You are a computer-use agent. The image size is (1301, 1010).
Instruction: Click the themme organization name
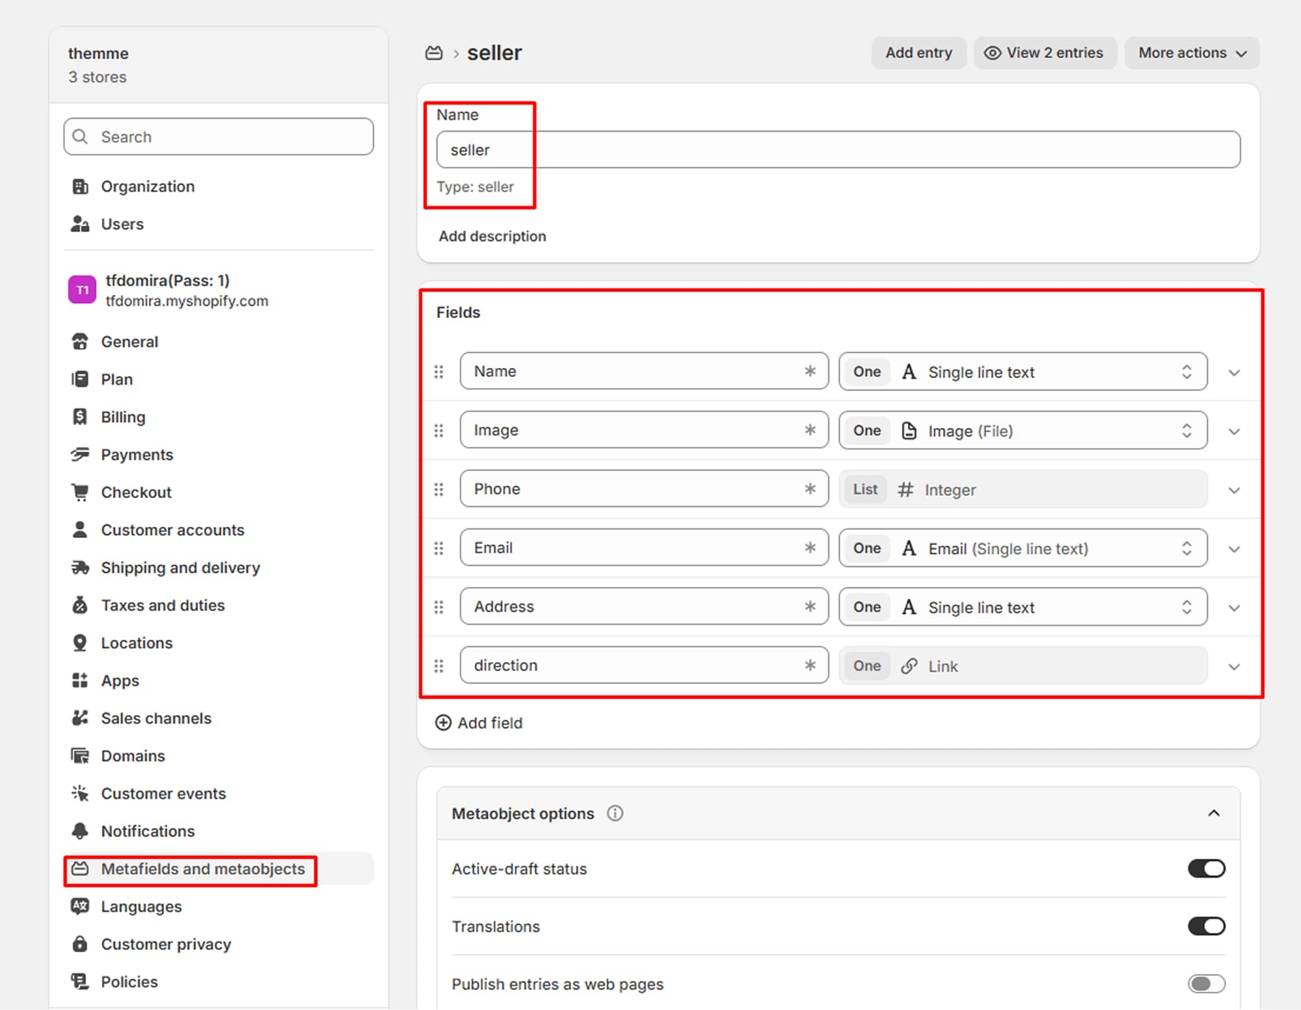pos(98,54)
